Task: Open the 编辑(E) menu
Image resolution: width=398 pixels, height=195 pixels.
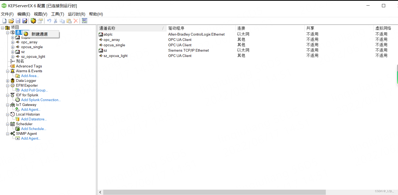Action: pos(24,14)
